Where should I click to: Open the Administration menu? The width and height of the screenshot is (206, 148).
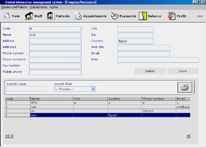[x=39, y=7]
